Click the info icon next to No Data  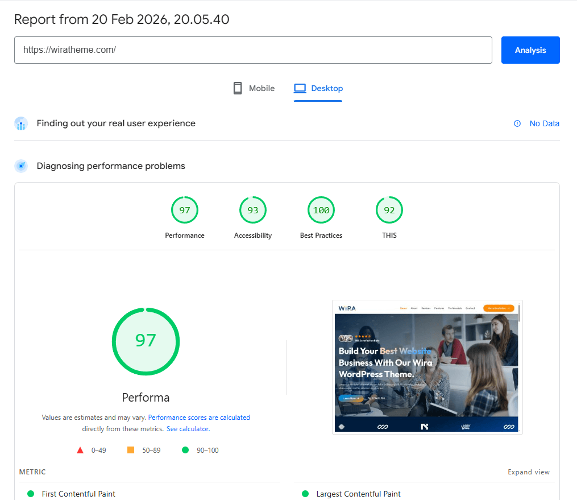coord(517,123)
